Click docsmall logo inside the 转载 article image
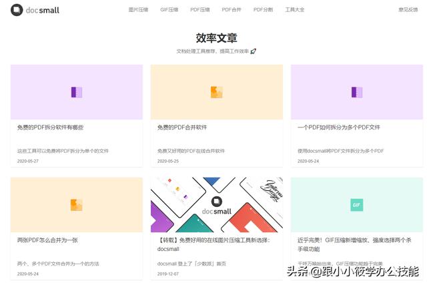This screenshot has height=285, width=427. click(217, 206)
